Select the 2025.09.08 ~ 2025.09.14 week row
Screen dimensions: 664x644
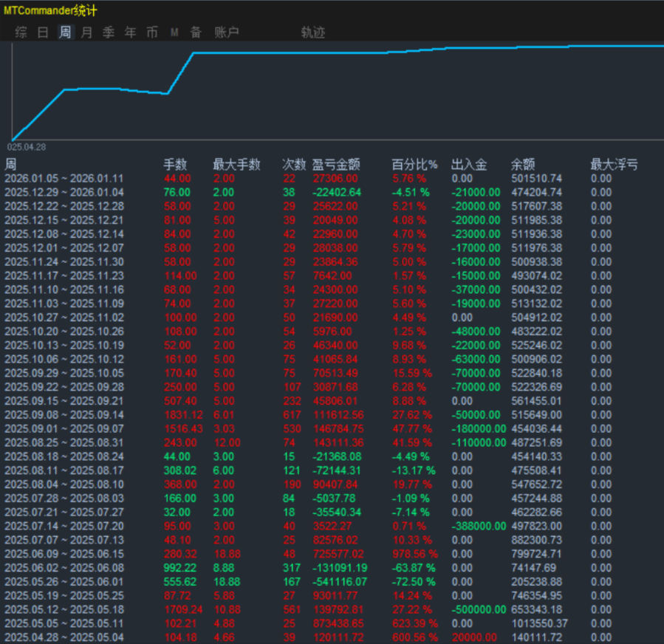[64, 414]
